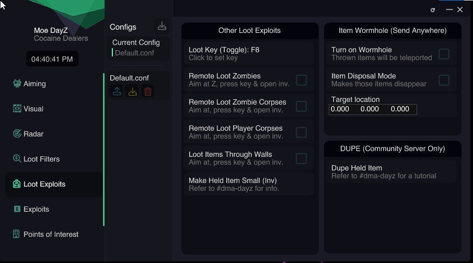
Task: Click the Radar target icon in the sidebar
Action: point(17,133)
